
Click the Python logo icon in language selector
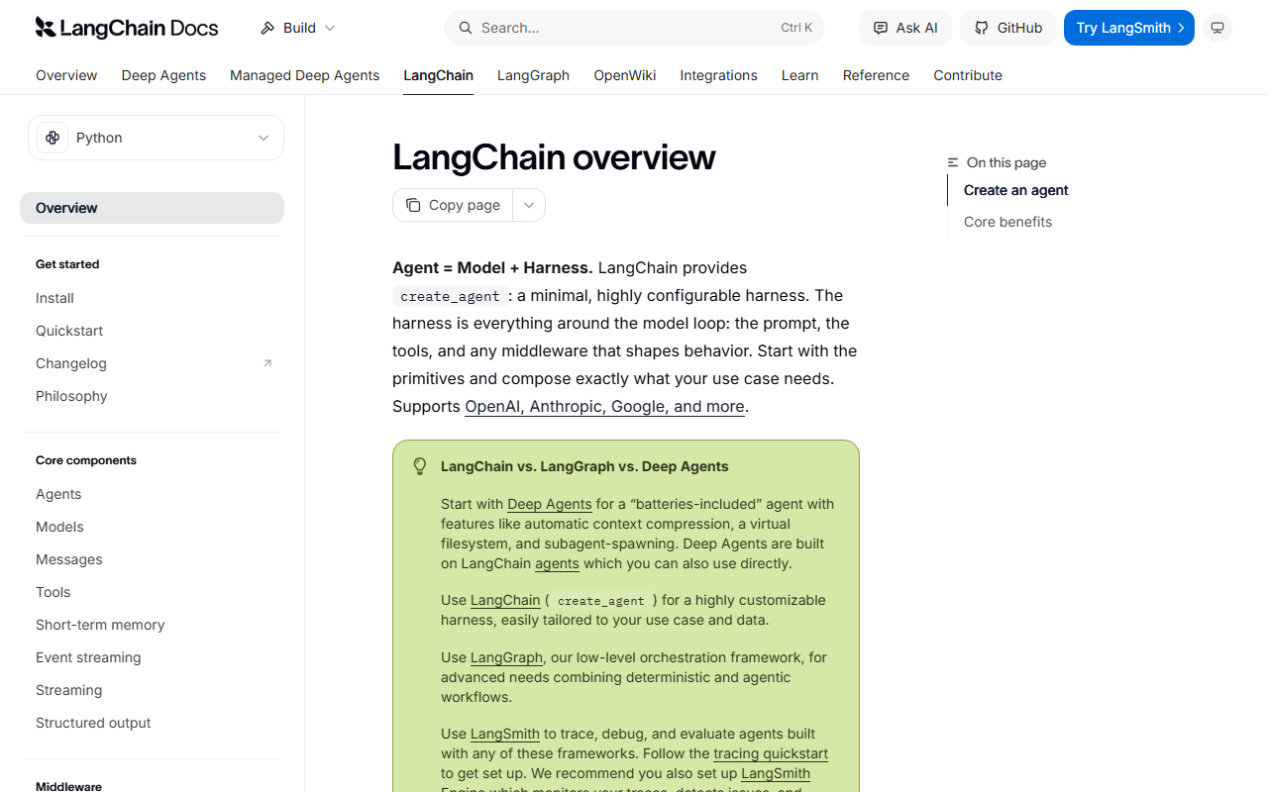coord(53,138)
